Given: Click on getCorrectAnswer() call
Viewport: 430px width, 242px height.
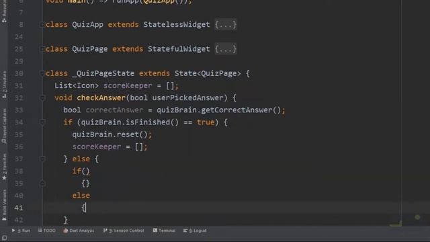Looking at the screenshot, I should [241, 110].
